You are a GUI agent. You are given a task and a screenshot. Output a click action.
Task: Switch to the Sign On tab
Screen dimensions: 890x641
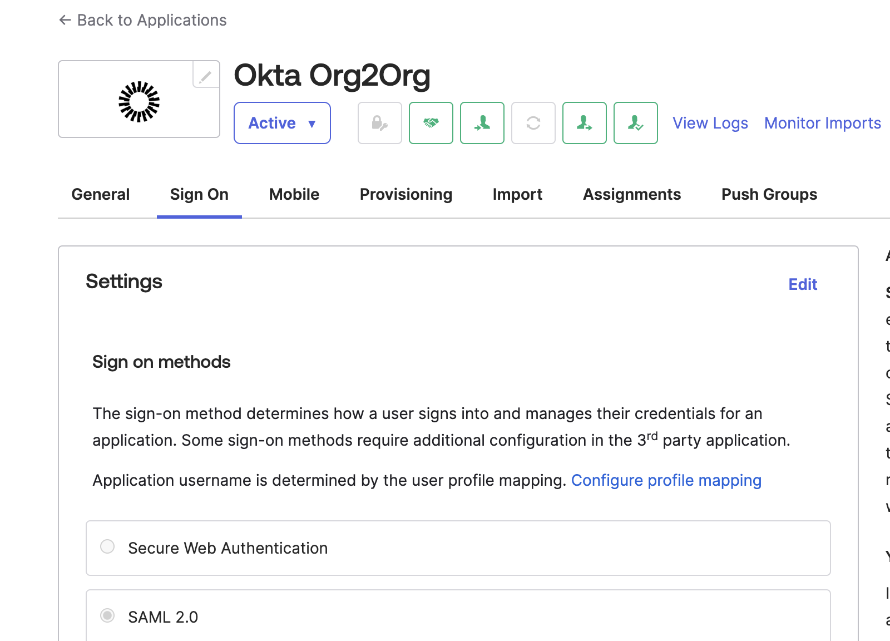coord(199,194)
